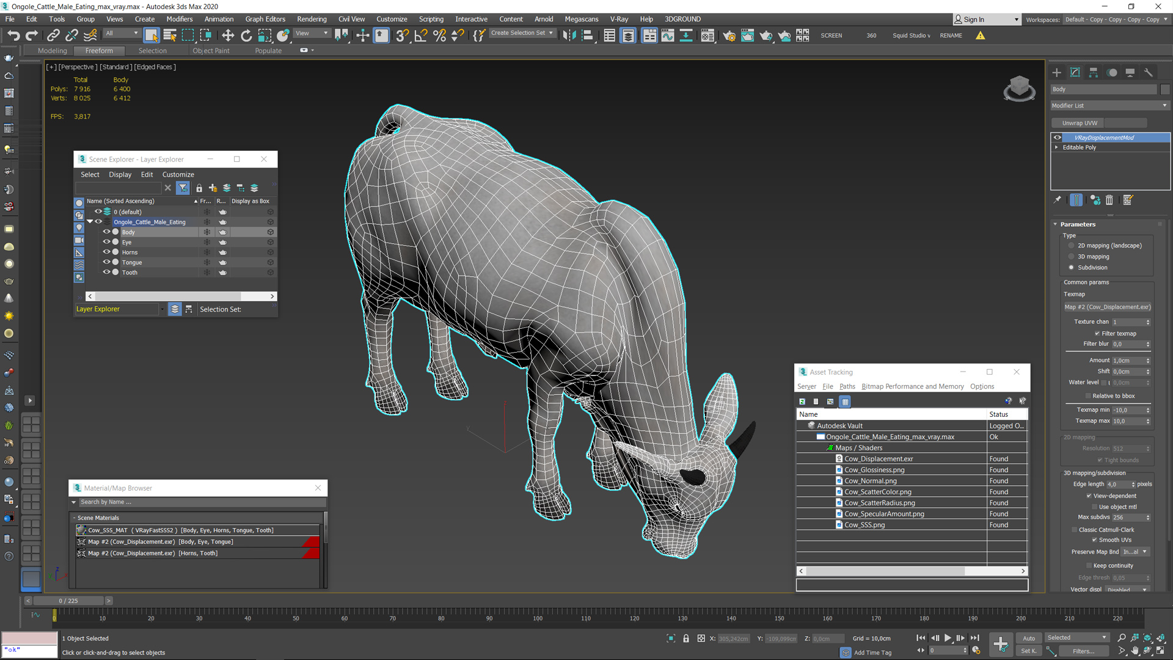The width and height of the screenshot is (1173, 660).
Task: Pin the modifier stack
Action: point(1058,200)
